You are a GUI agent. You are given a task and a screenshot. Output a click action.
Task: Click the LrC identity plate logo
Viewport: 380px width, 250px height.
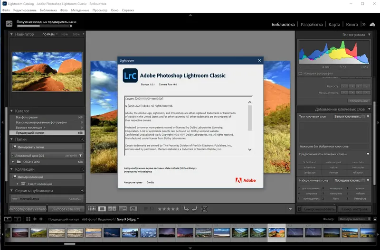pyautogui.click(x=9, y=23)
